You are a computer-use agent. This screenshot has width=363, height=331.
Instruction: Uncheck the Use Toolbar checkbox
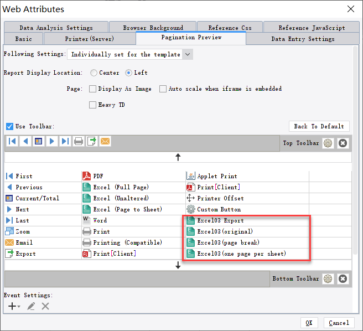[9, 126]
